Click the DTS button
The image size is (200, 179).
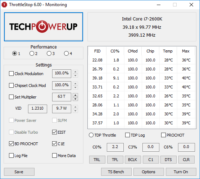coord(168,160)
